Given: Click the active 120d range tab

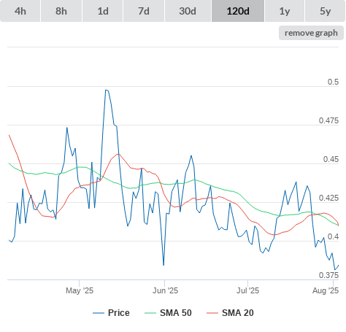Looking at the screenshot, I should click(x=238, y=11).
